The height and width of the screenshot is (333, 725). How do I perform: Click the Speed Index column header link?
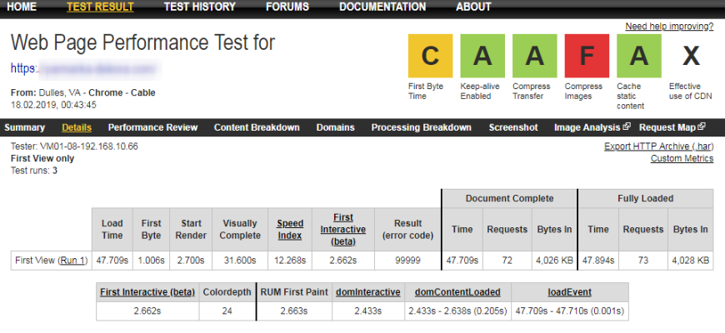(x=291, y=229)
